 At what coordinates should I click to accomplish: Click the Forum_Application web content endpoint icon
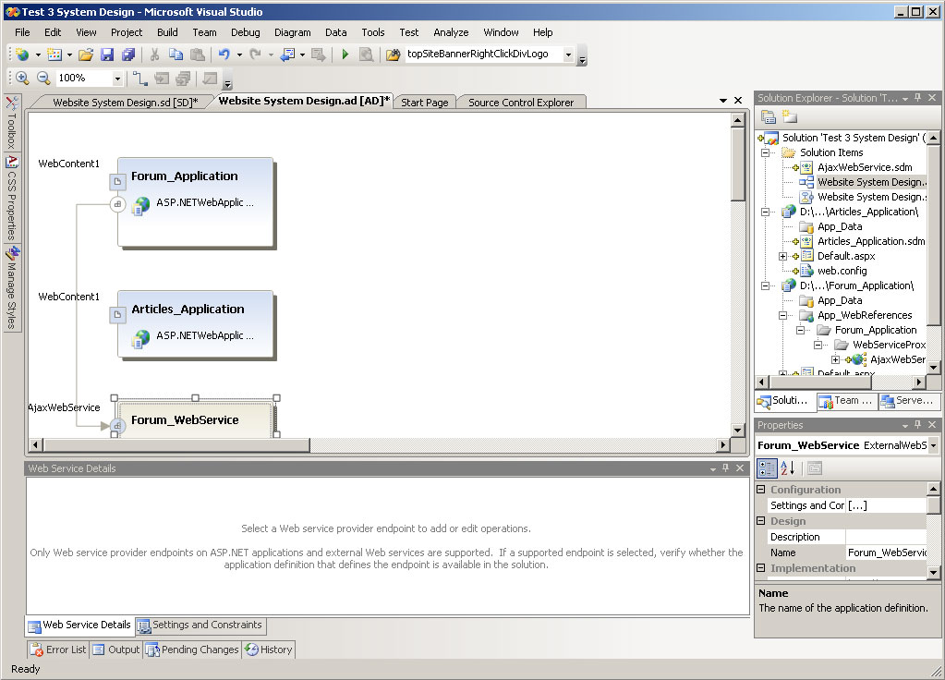pos(117,181)
